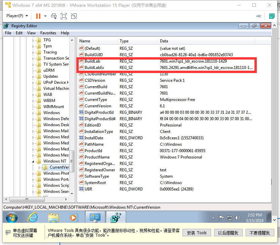
Task: Select the BuildLab value icon
Action: [x=81, y=61]
